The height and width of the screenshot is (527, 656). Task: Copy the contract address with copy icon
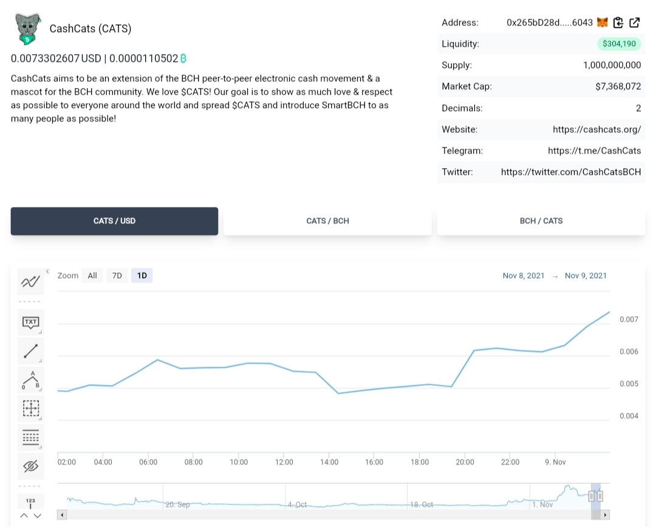tap(618, 22)
